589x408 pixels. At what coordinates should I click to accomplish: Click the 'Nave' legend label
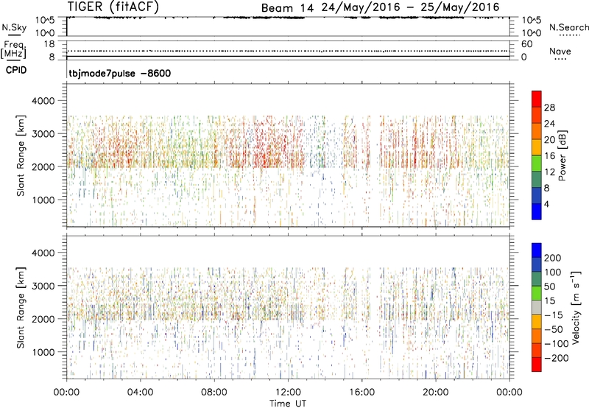pos(560,51)
